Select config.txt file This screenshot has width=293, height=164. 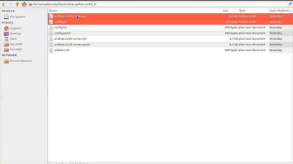[x=170, y=27]
